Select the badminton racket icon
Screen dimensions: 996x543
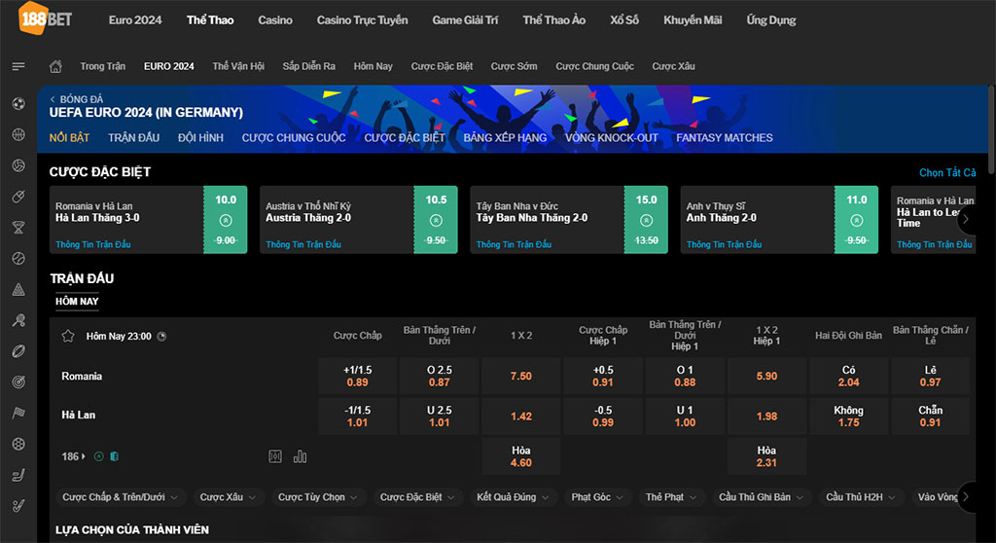tap(18, 320)
